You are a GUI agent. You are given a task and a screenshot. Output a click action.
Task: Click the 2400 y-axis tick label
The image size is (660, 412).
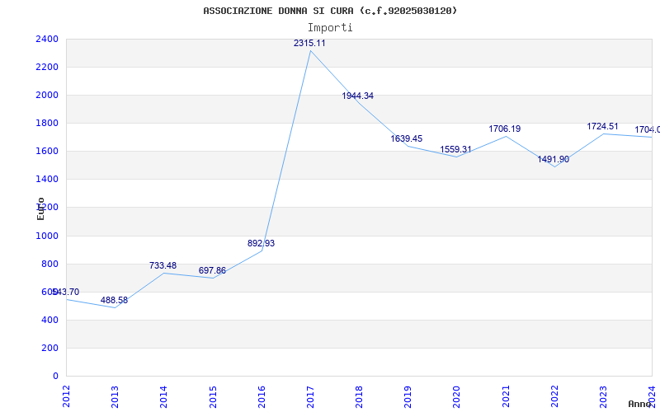(x=47, y=39)
